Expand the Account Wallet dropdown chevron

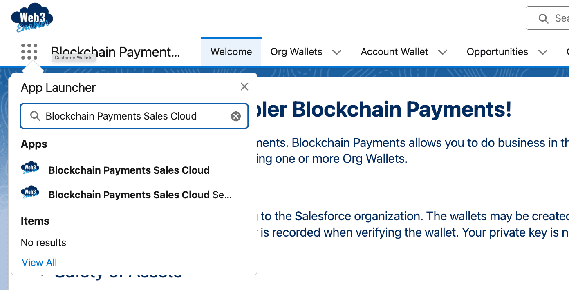pos(443,52)
